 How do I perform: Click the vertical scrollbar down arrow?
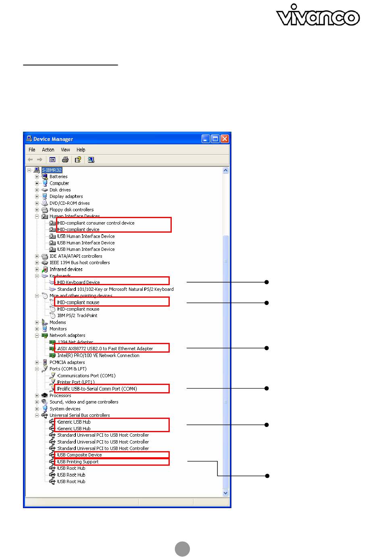tap(225, 493)
